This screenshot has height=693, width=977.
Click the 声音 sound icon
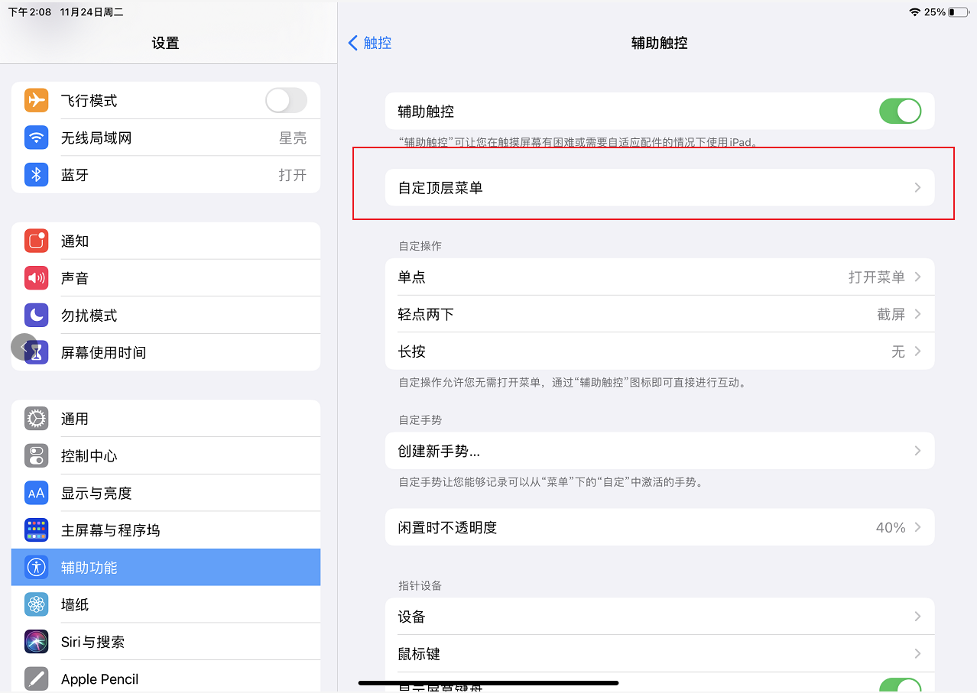(x=36, y=277)
